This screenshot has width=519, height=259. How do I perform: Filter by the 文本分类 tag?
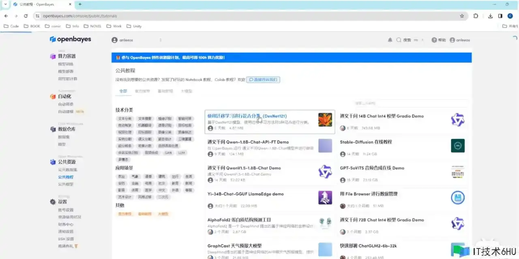124,119
